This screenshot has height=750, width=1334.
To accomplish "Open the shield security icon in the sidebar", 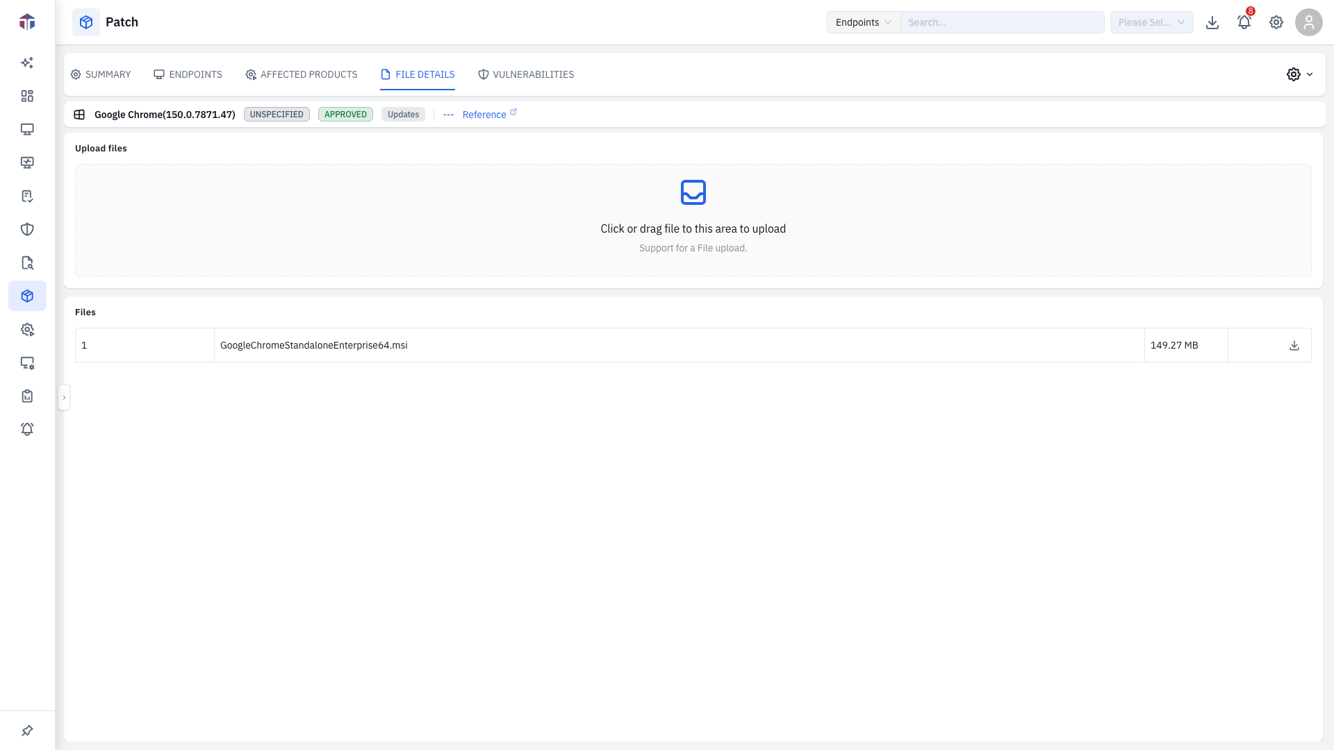I will 27,229.
